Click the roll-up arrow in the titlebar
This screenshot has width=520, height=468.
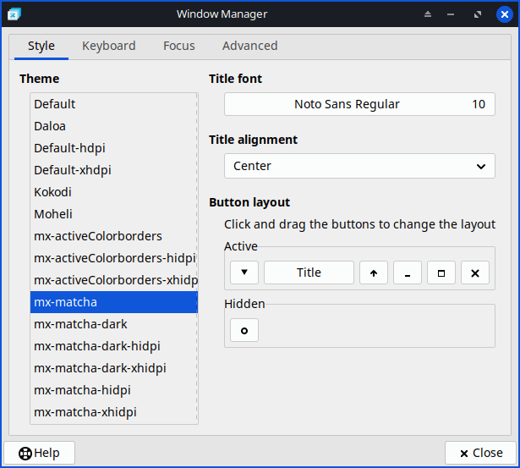[x=428, y=14]
